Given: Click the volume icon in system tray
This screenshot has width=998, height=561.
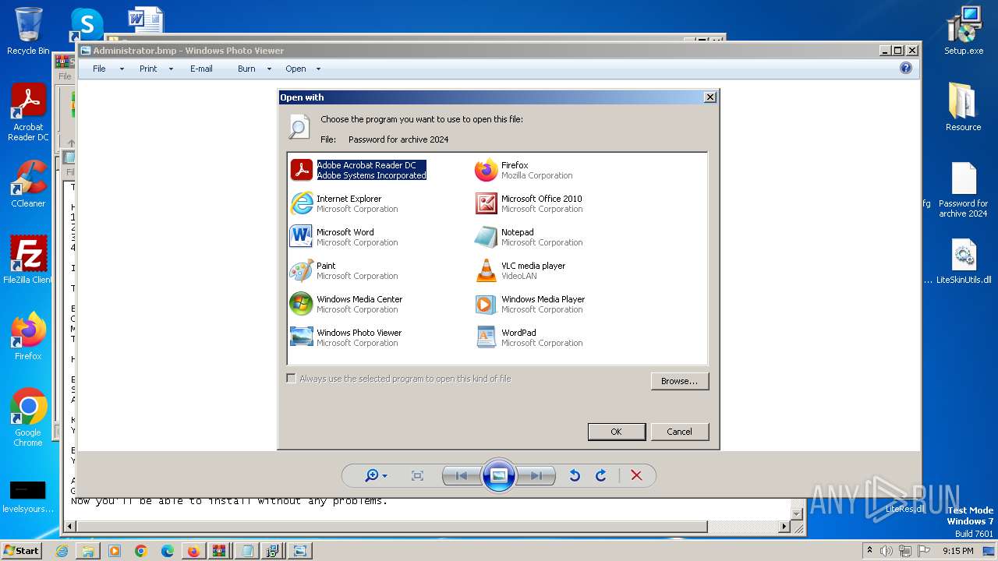Looking at the screenshot, I should coord(887,551).
